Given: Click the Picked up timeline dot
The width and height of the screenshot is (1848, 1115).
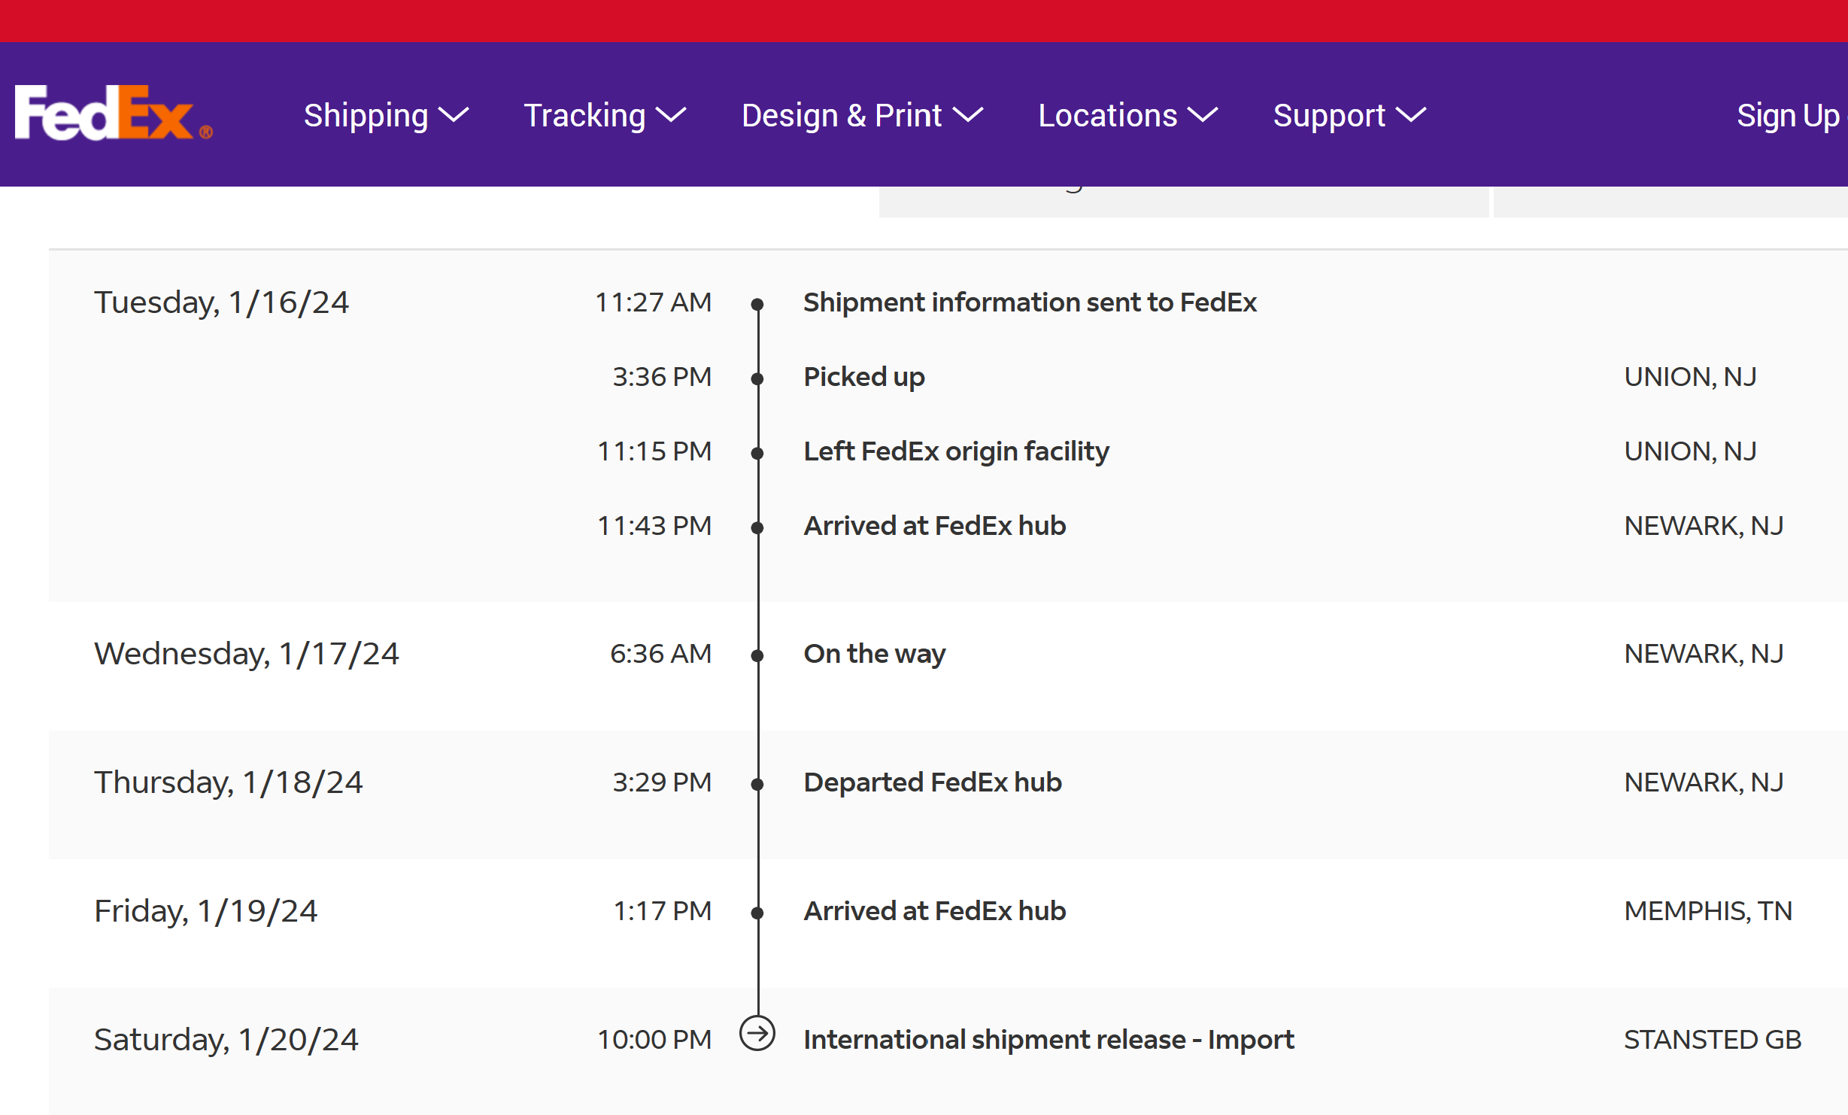Looking at the screenshot, I should 757,378.
